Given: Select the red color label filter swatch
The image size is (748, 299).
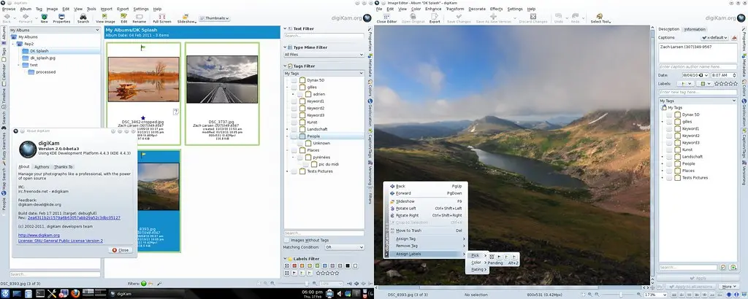Looking at the screenshot, I should (294, 265).
